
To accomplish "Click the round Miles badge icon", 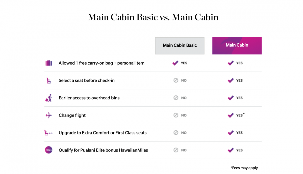I will 48,150.
